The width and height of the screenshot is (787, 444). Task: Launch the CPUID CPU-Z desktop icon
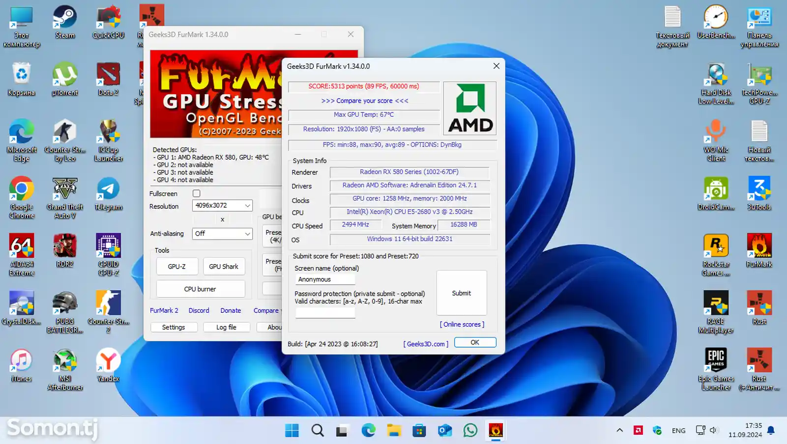(108, 254)
